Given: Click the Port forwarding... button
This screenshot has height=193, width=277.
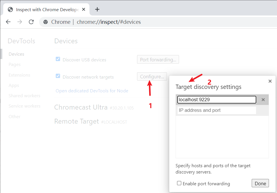Looking at the screenshot, I should coord(158,60).
